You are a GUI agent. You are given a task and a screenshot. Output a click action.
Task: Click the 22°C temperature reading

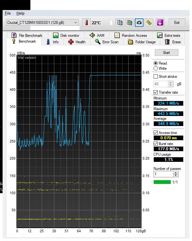(96, 23)
